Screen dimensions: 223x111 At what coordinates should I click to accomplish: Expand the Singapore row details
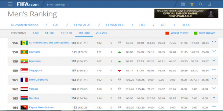[x=214, y=70]
